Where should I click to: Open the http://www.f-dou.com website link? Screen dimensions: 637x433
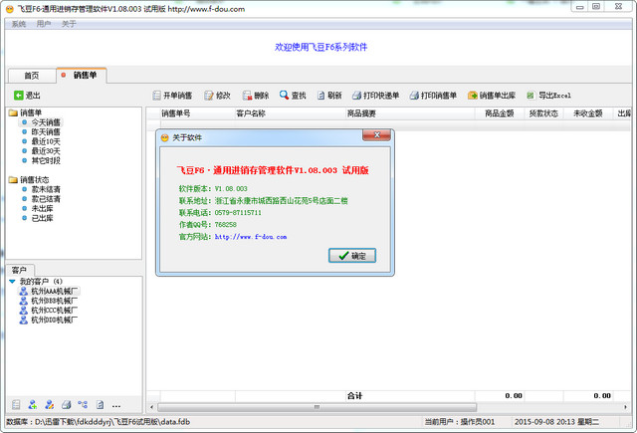(251, 237)
